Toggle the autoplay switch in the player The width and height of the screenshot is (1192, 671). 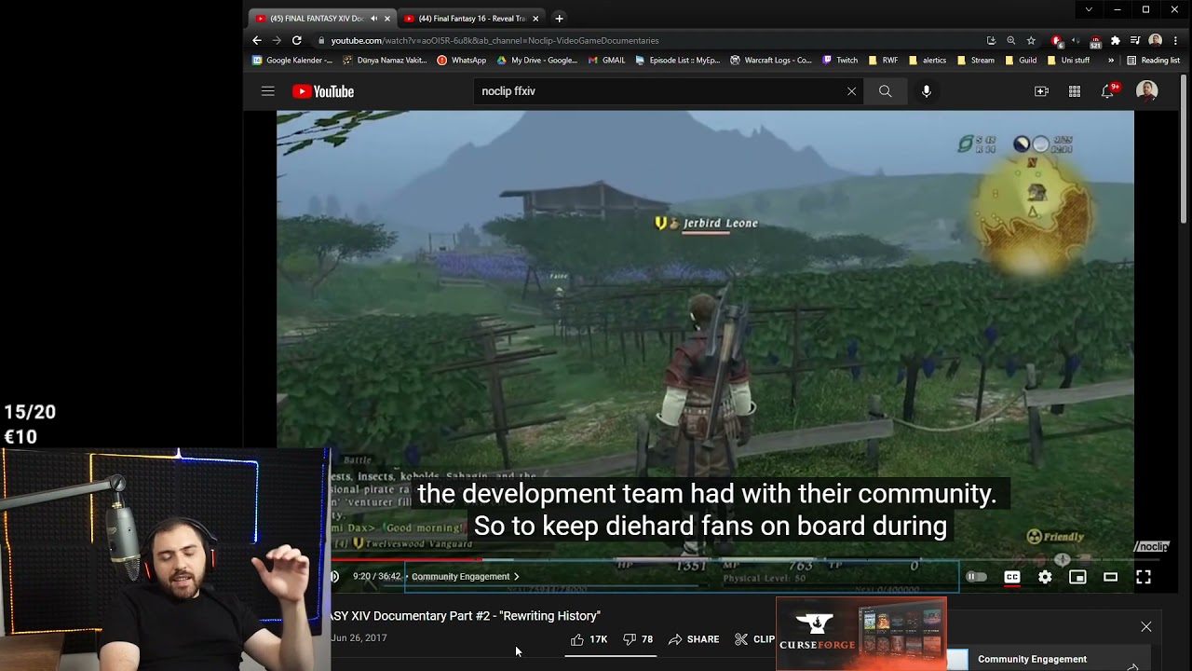pyautogui.click(x=976, y=577)
